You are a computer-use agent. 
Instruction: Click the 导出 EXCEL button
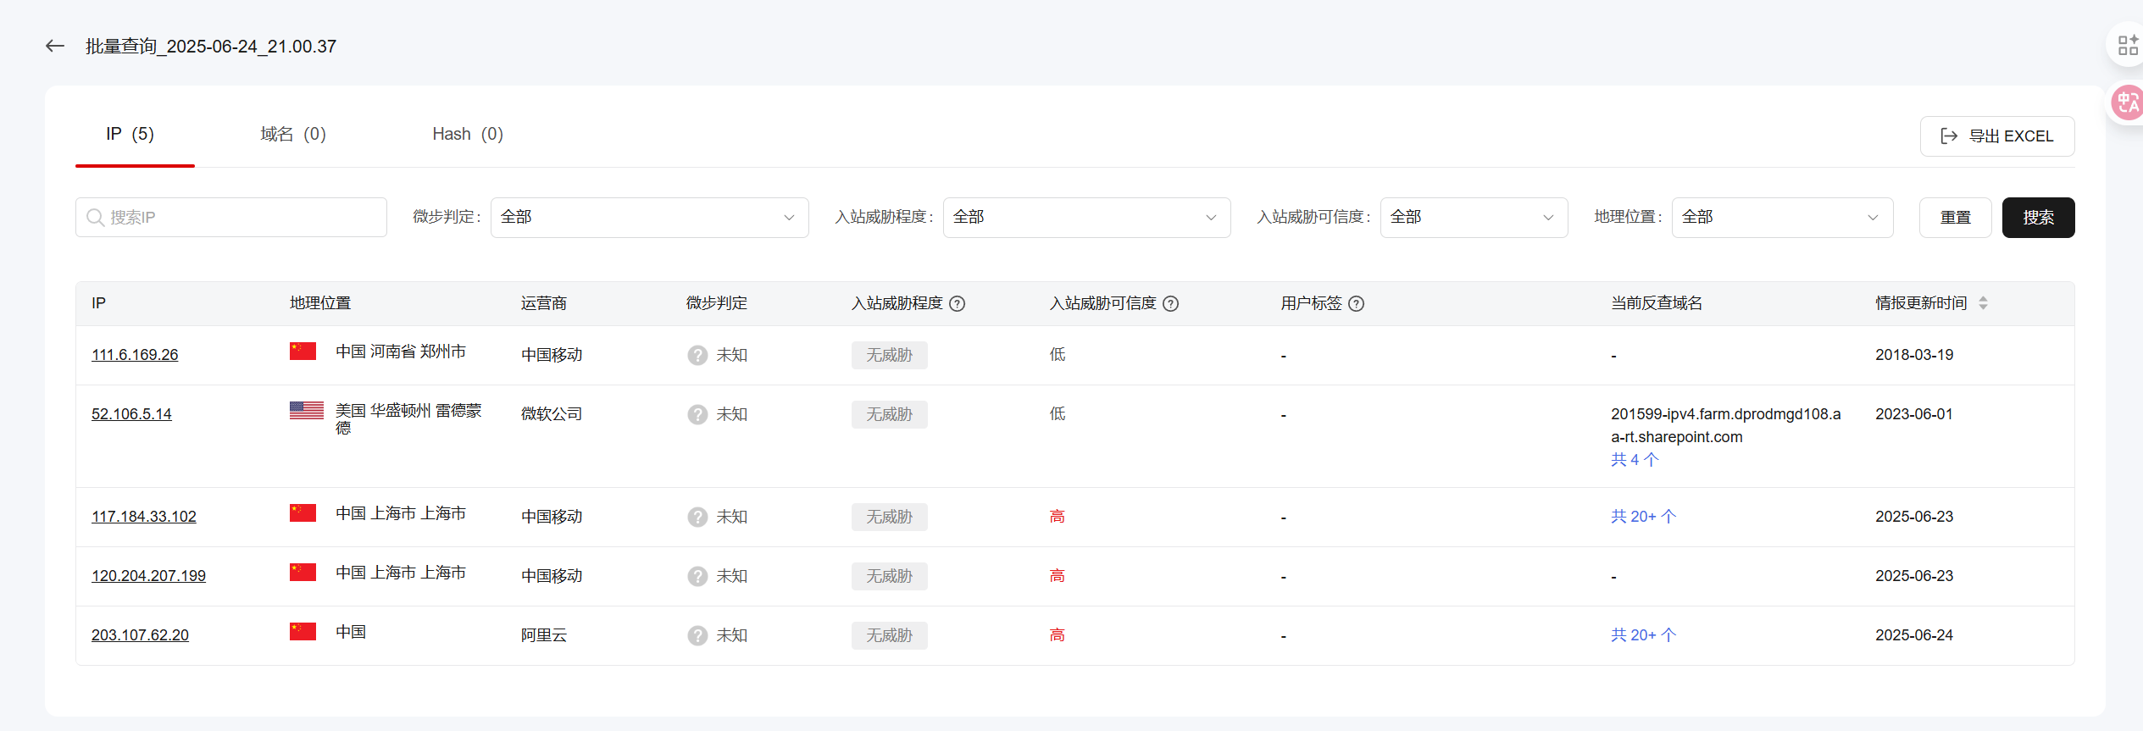coord(1996,136)
